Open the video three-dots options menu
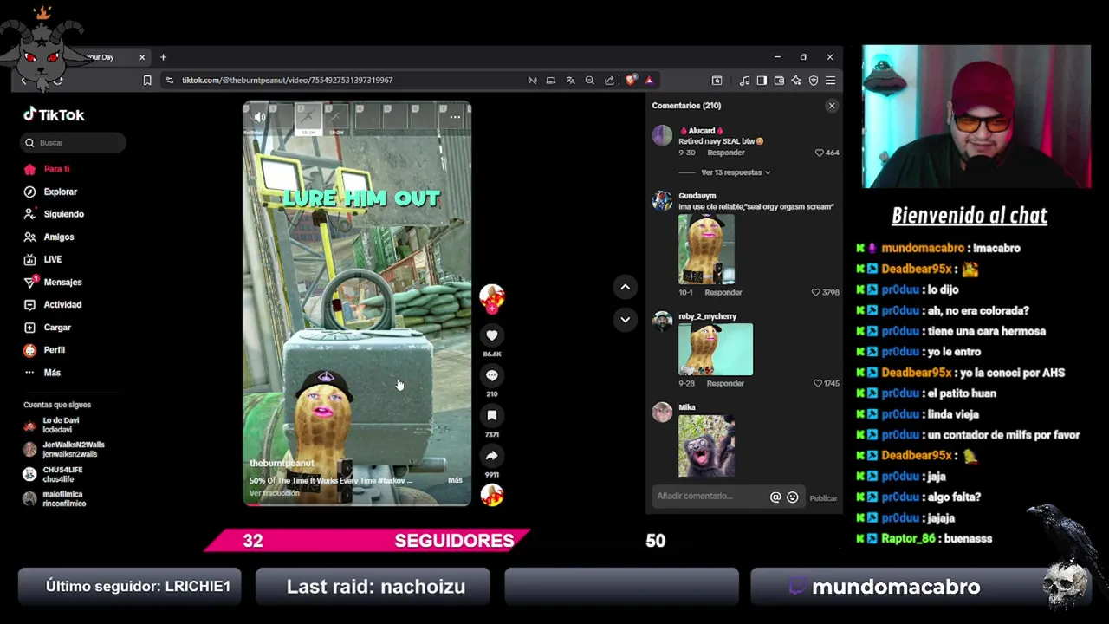 click(455, 117)
